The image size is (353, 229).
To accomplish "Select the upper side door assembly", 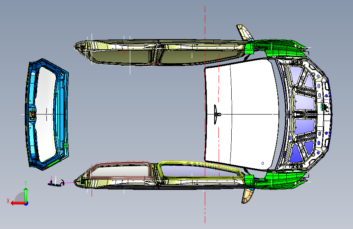I will (x=161, y=52).
